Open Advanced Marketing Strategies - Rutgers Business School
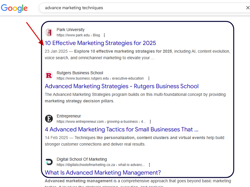 [122, 86]
